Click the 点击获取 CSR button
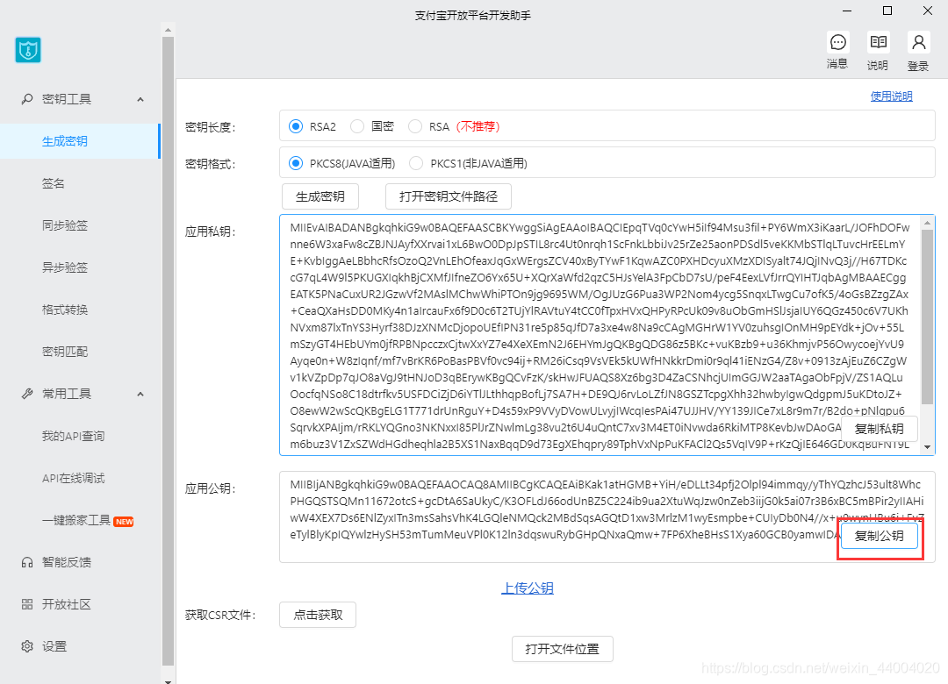Viewport: 948px width, 684px height. click(318, 615)
